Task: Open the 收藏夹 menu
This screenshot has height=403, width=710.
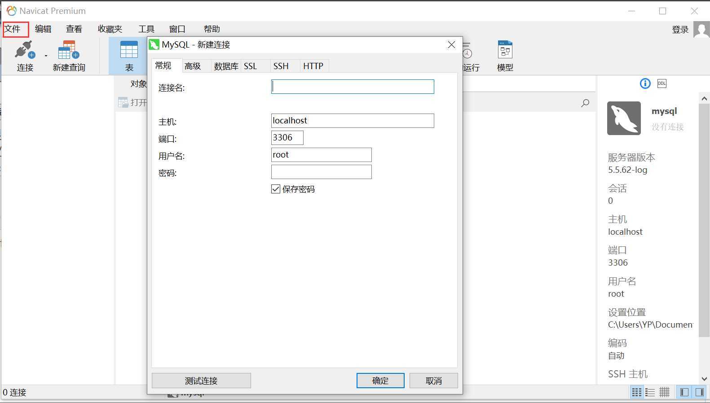Action: pos(110,29)
